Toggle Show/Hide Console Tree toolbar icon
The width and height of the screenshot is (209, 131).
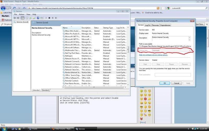click(x=22, y=18)
